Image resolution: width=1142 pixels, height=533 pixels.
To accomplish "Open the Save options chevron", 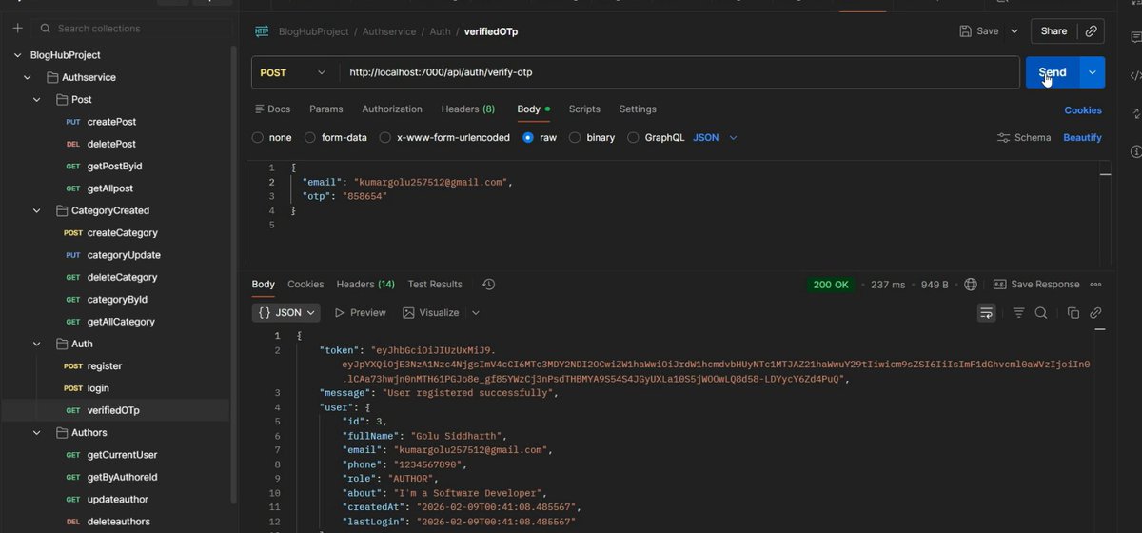I will coord(1014,31).
